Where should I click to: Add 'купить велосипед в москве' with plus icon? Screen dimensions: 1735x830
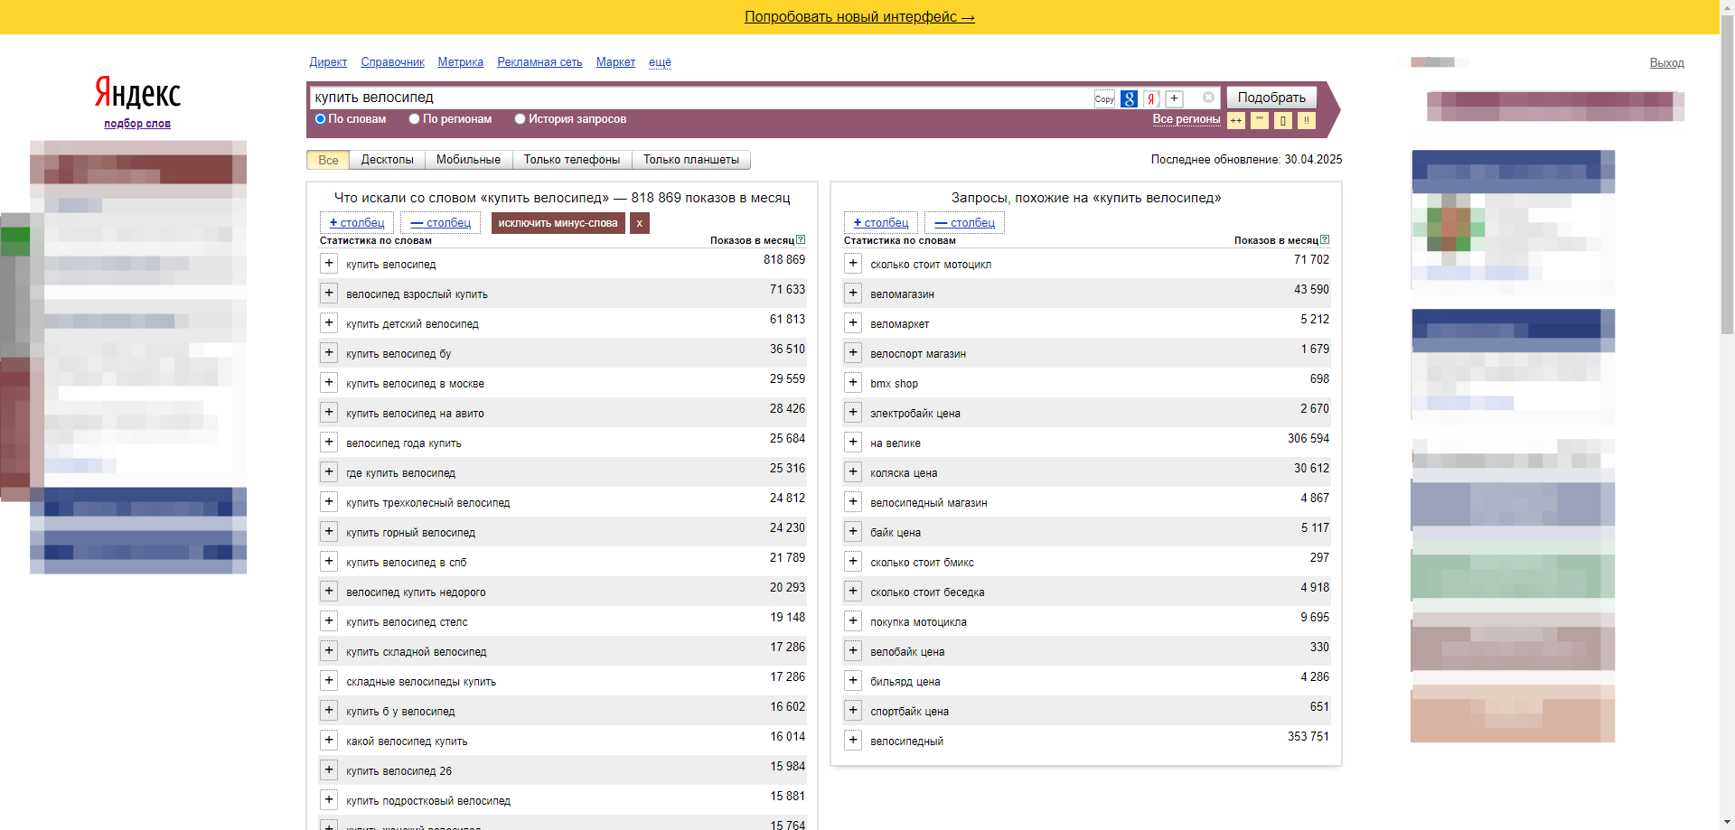(x=329, y=383)
